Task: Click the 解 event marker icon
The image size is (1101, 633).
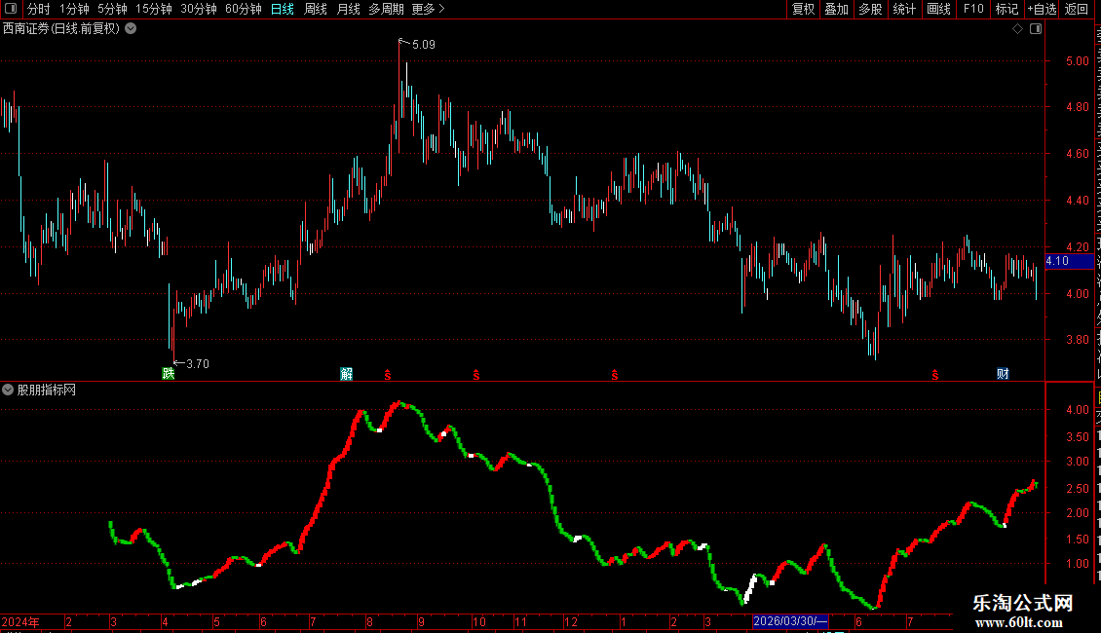Action: click(346, 373)
